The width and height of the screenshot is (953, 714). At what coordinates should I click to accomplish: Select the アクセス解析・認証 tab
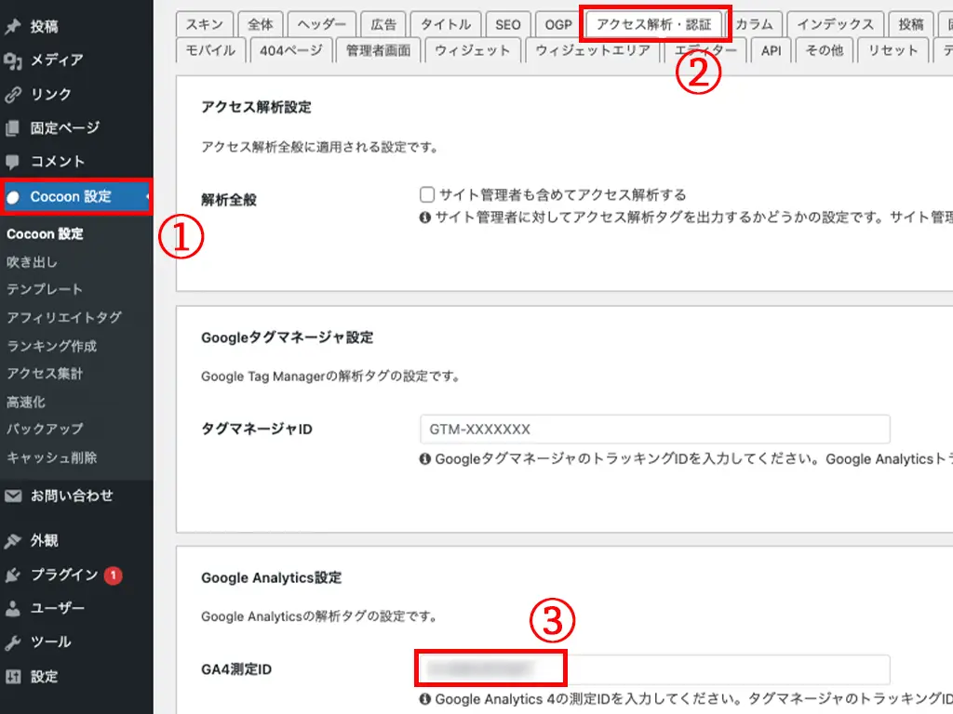pos(654,24)
